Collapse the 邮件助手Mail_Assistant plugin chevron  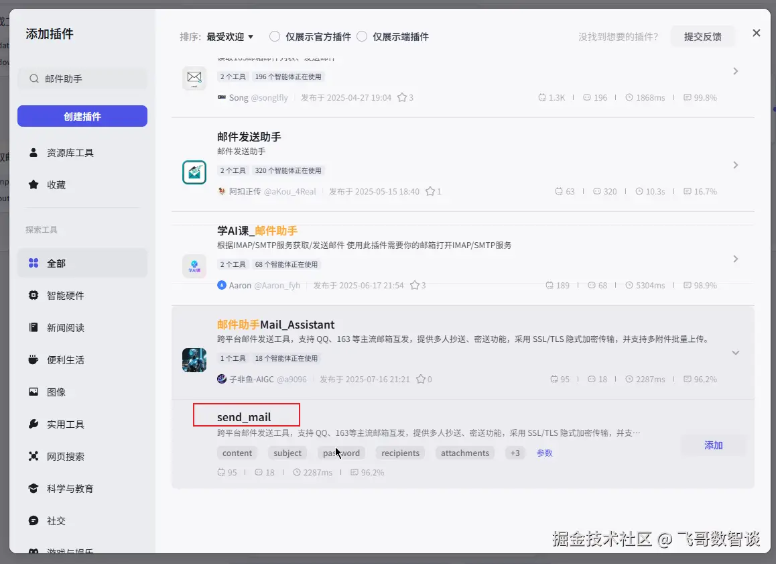coord(735,353)
